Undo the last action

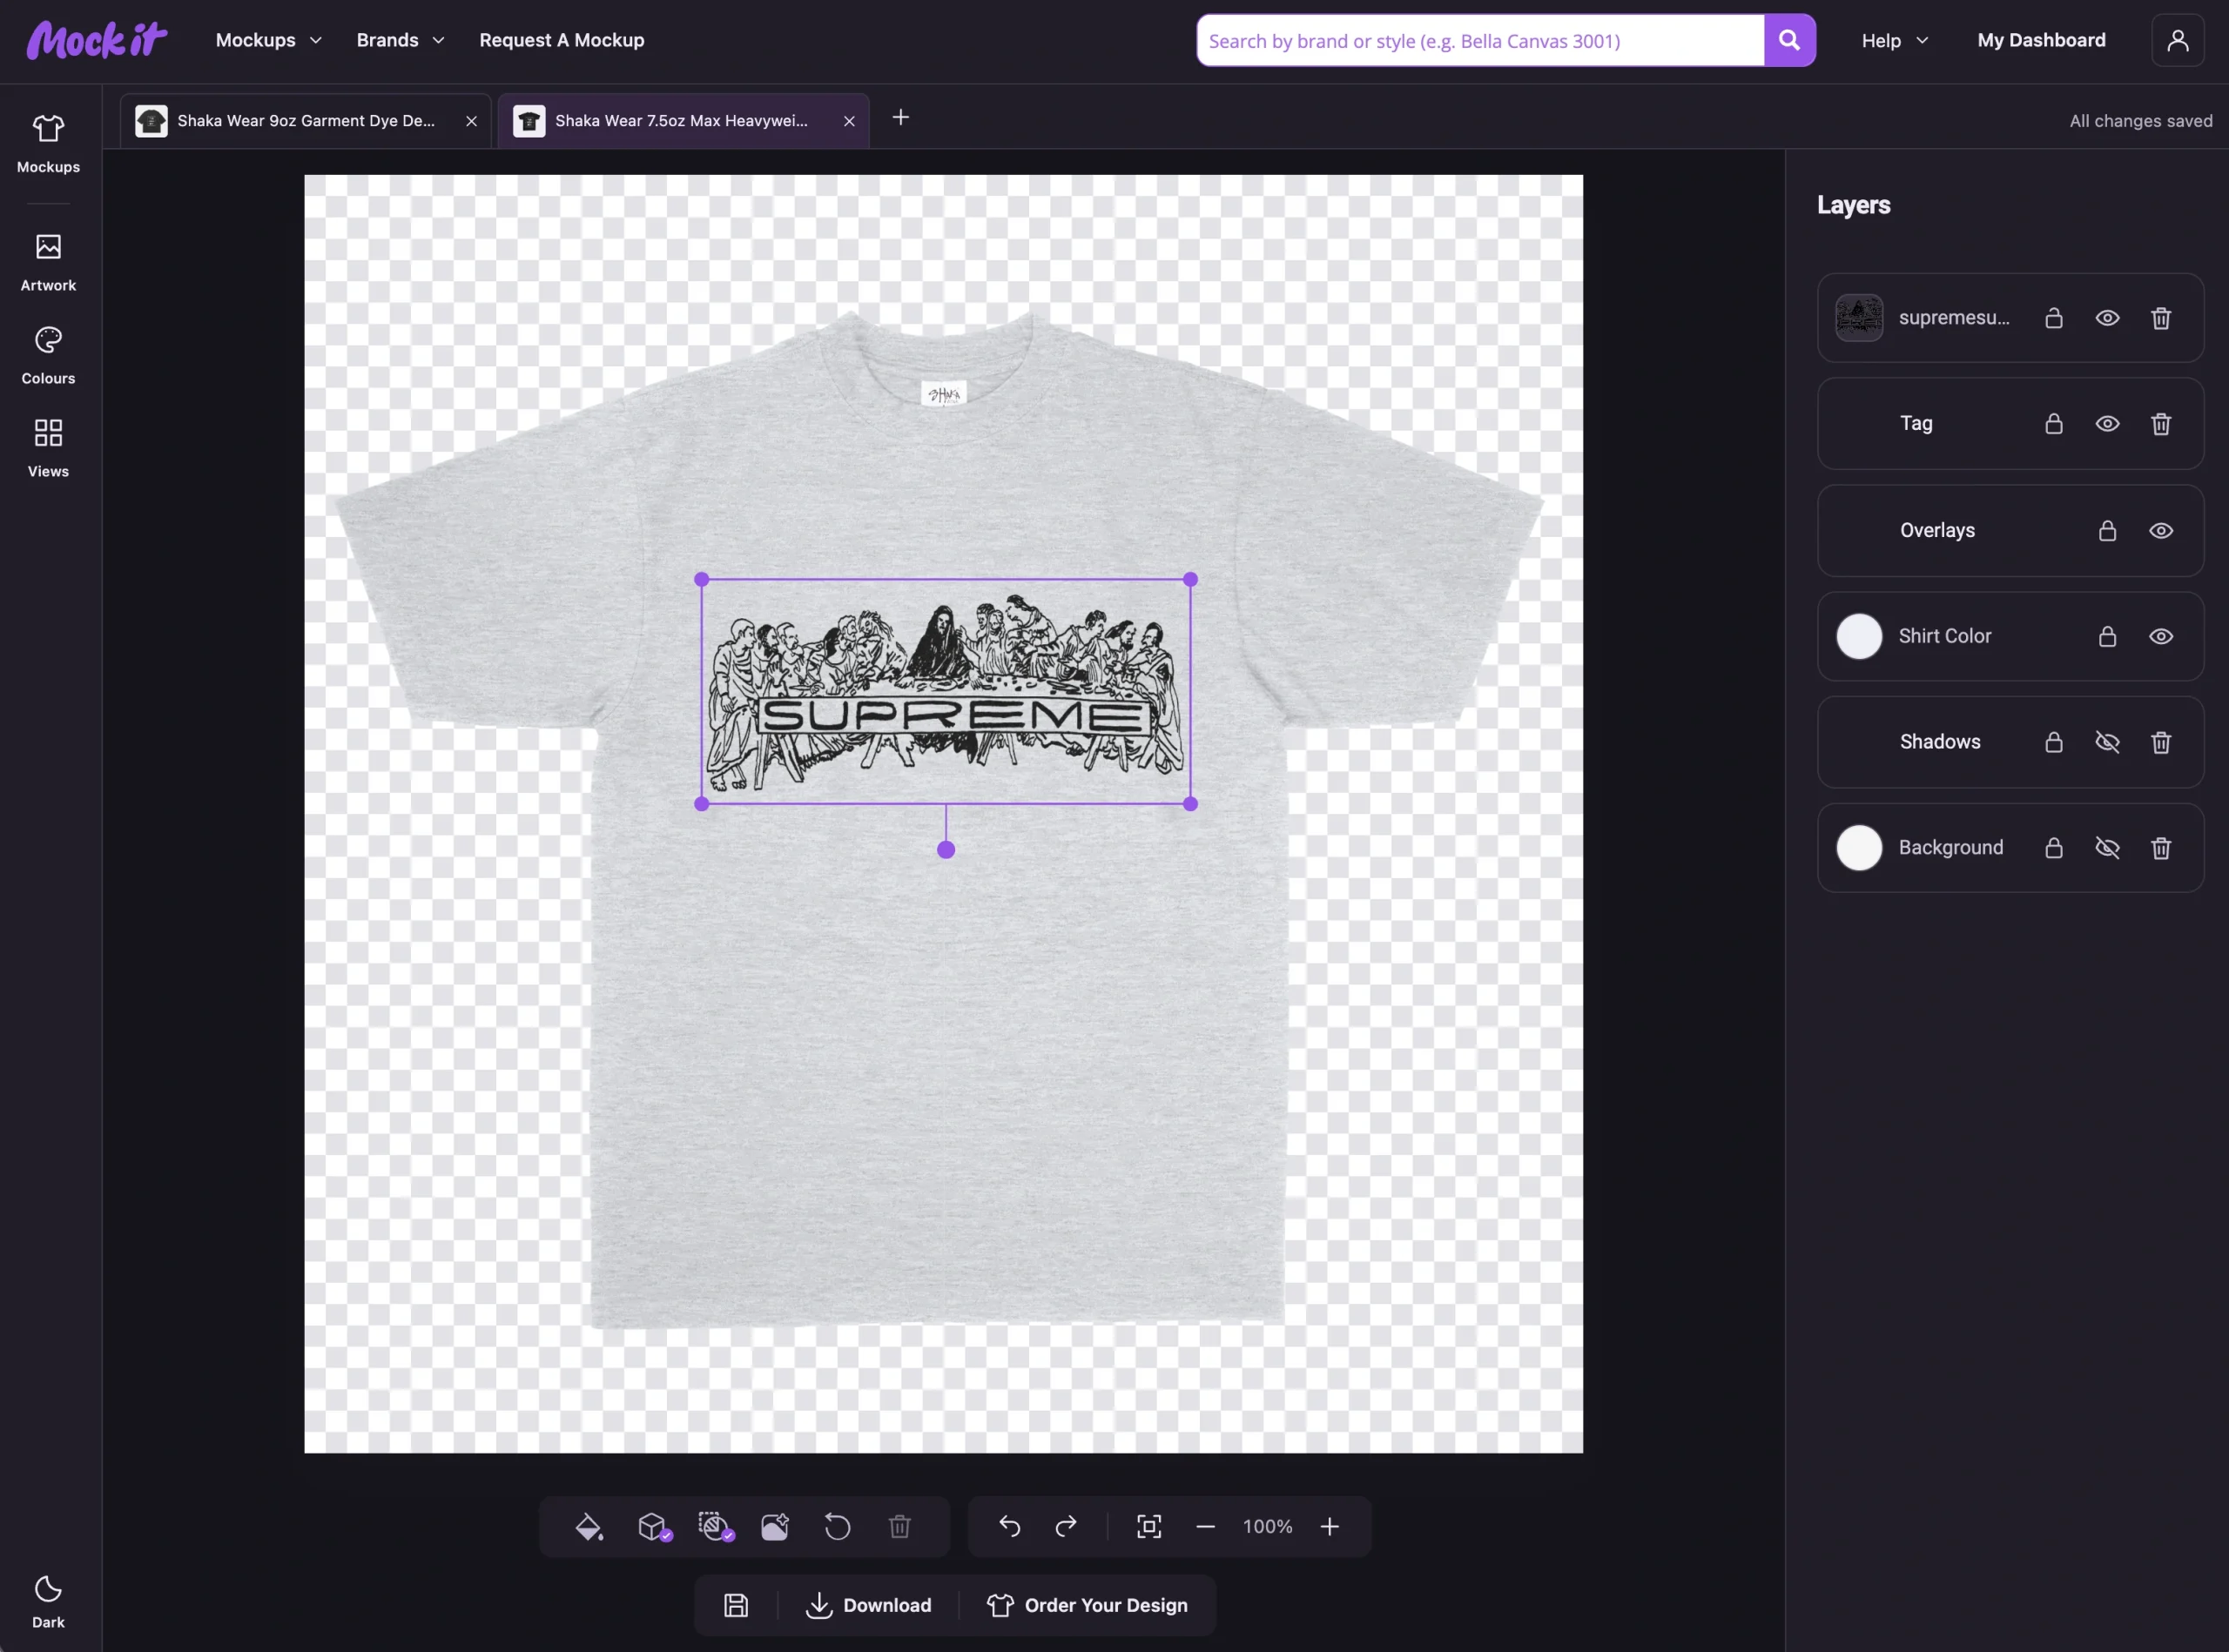coord(1009,1527)
